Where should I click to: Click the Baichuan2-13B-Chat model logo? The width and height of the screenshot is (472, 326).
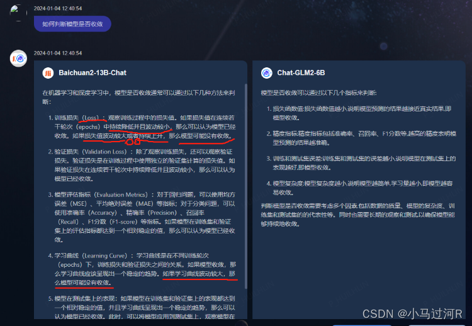[x=48, y=73]
